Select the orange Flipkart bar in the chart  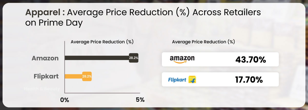78,76
